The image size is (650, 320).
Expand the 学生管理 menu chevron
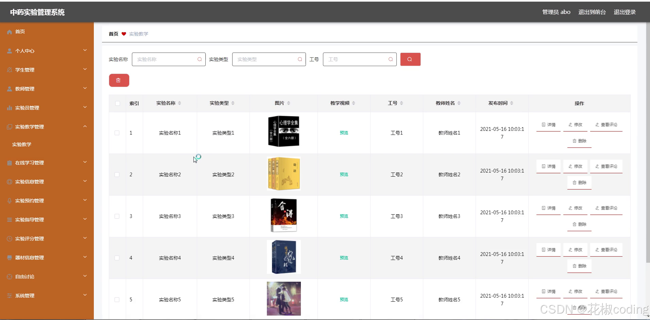click(x=85, y=69)
